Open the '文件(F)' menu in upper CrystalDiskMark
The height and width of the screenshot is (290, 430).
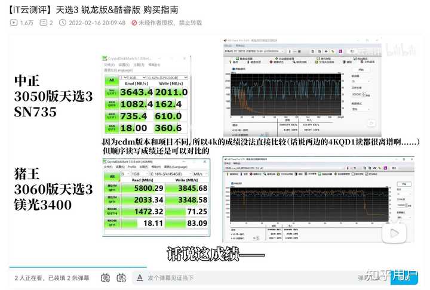(109, 64)
